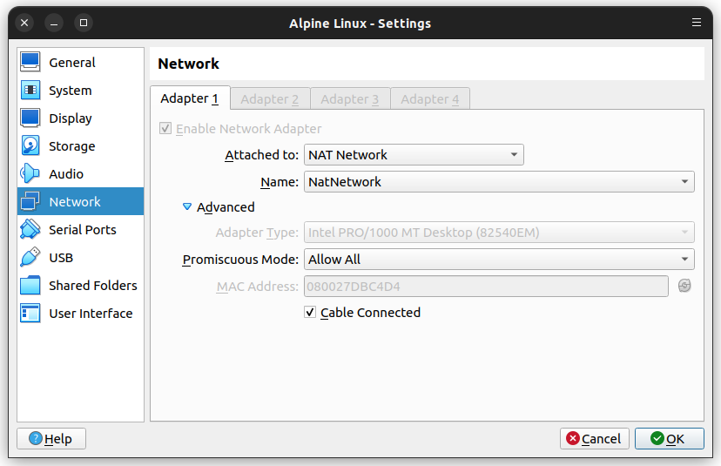This screenshot has width=721, height=466.
Task: Generate new MAC address with refresh icon
Action: point(684,286)
